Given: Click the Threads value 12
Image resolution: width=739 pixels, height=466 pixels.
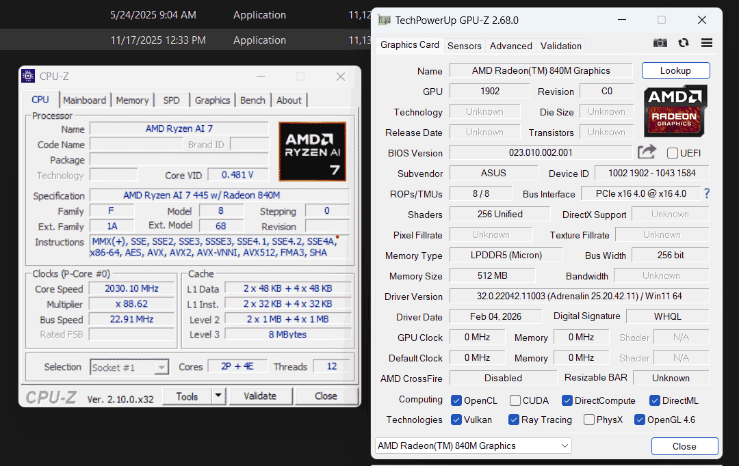Looking at the screenshot, I should 332,366.
